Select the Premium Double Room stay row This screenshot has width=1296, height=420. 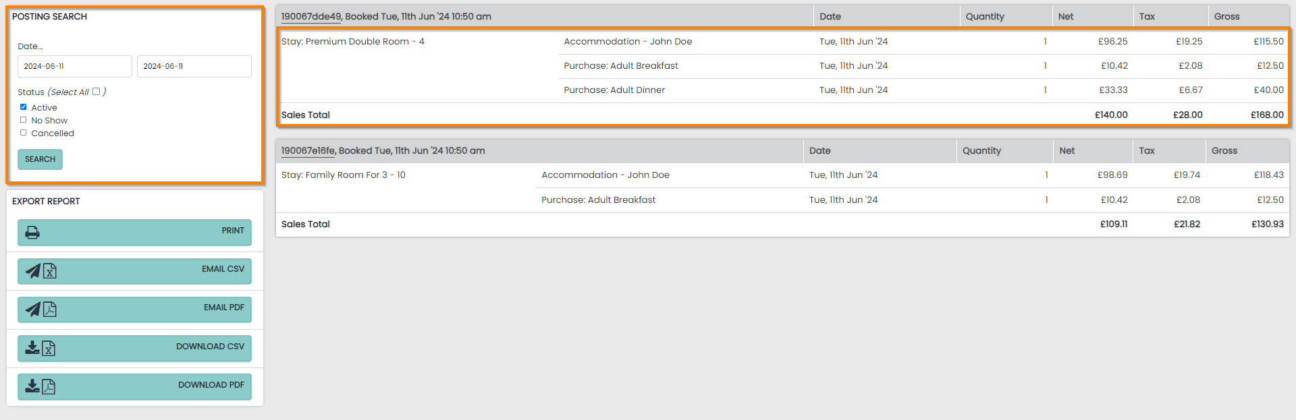click(353, 41)
